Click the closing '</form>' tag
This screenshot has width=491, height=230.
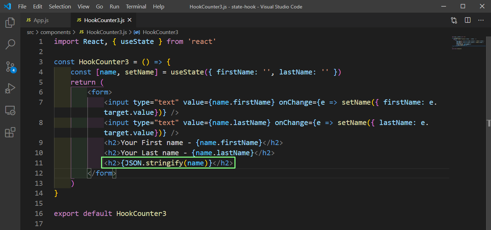[x=102, y=173]
